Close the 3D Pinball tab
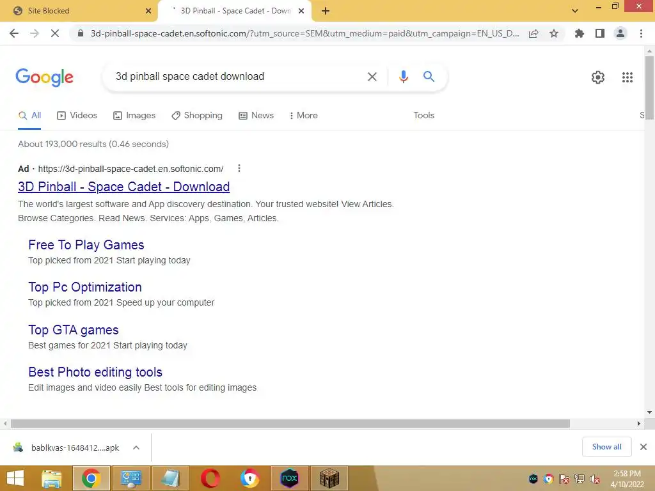The image size is (655, 491). point(301,11)
